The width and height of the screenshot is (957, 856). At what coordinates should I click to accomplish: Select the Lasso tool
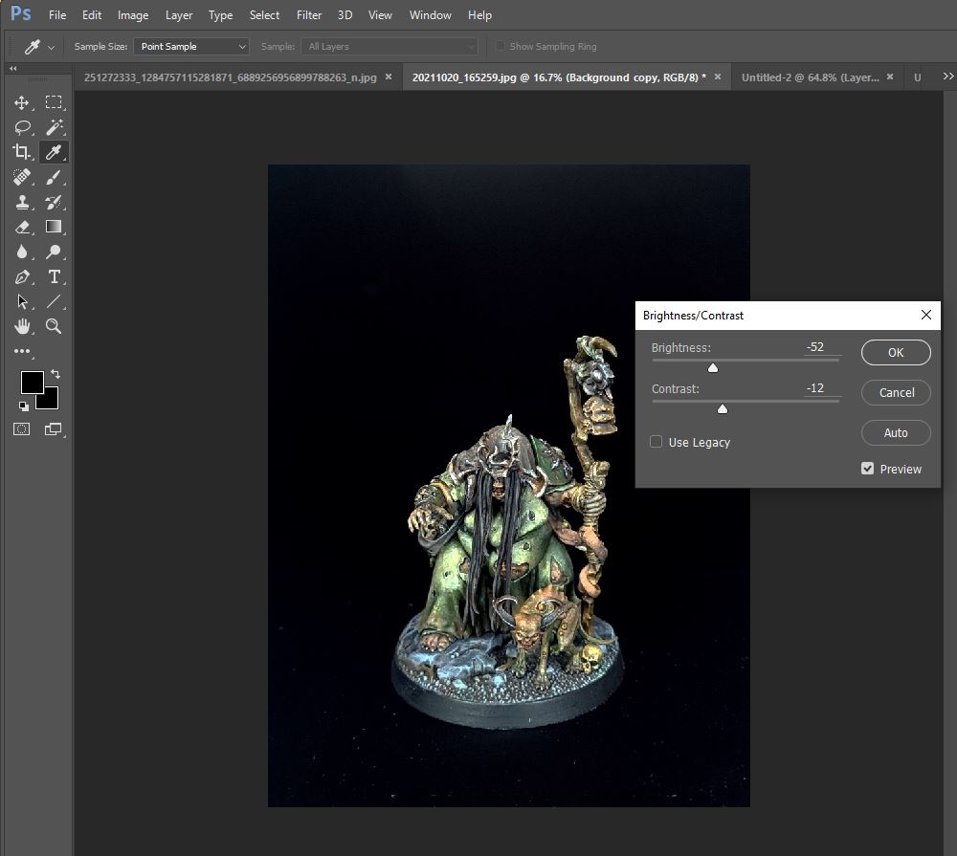pyautogui.click(x=22, y=127)
